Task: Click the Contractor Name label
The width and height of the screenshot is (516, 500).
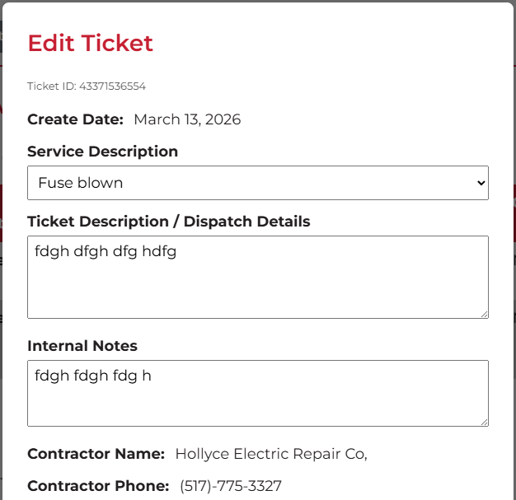Action: click(96, 454)
